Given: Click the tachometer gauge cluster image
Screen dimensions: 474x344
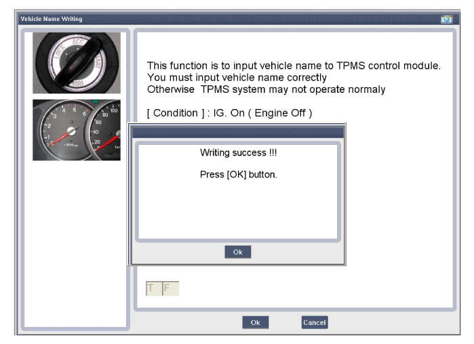Looking at the screenshot, I should click(76, 129).
